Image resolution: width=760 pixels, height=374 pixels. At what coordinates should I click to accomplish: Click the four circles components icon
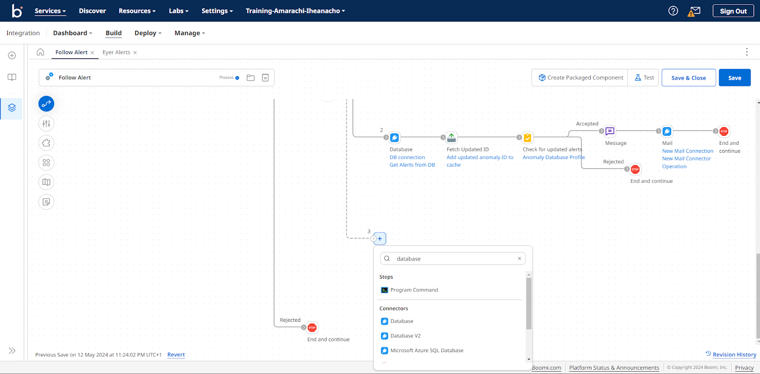46,163
